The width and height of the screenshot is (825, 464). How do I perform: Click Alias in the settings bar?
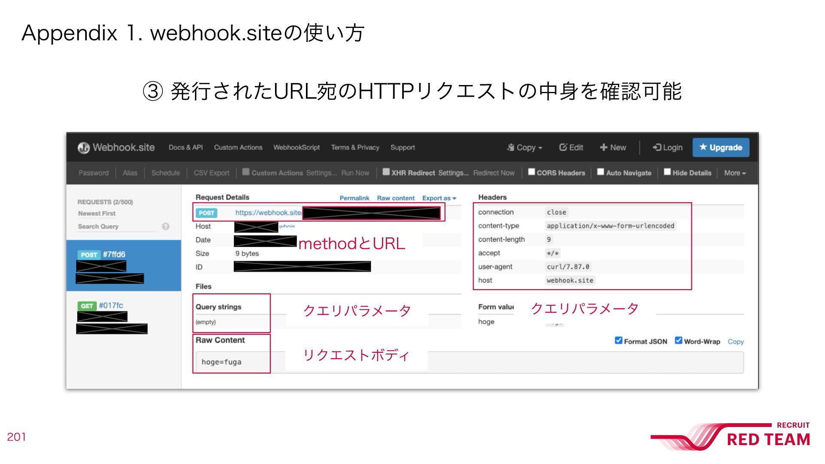pos(130,173)
